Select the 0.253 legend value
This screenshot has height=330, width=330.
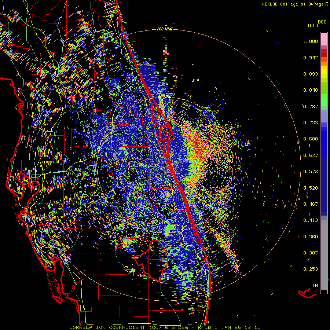coord(311,269)
